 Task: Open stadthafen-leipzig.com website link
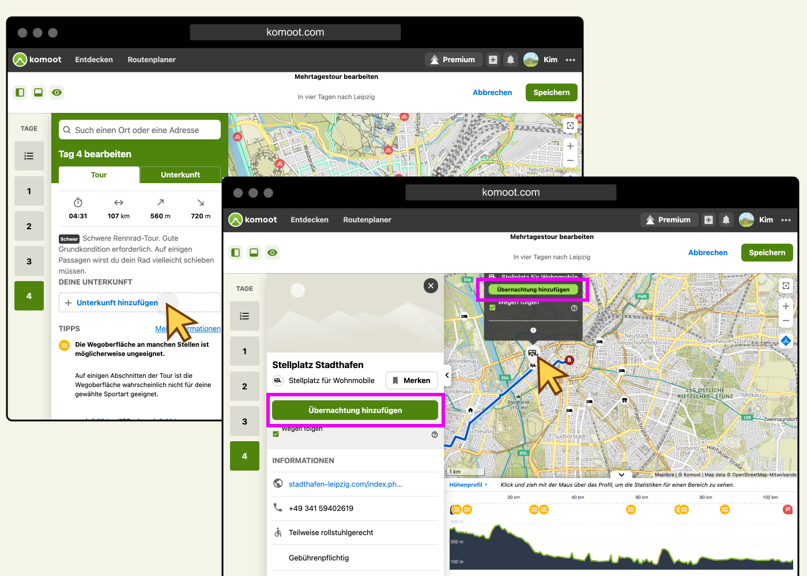tap(345, 484)
